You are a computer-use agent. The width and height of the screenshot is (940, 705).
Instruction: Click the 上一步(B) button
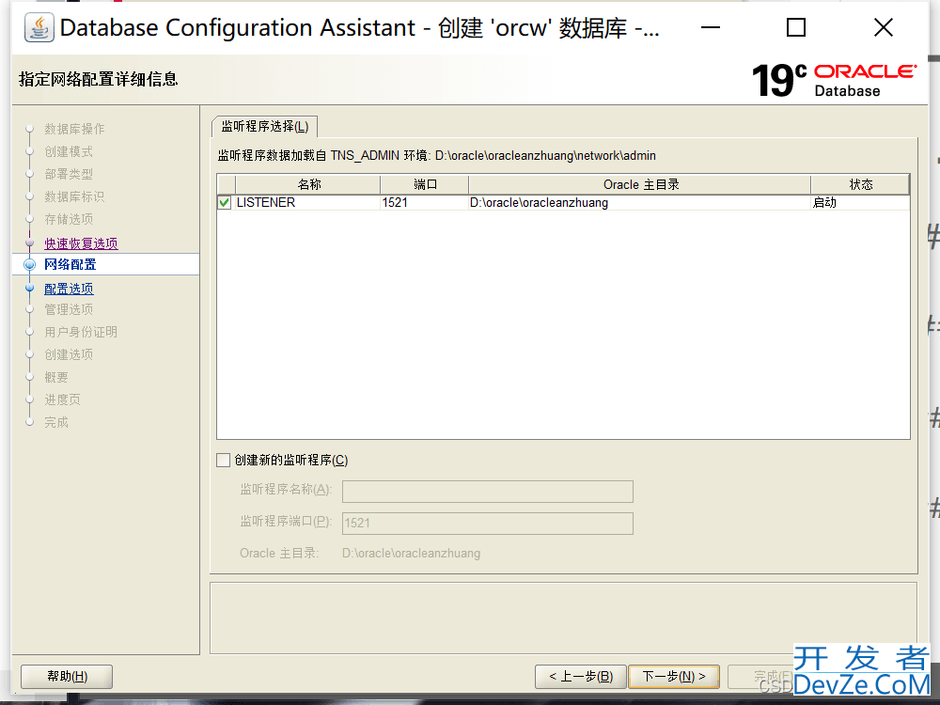coord(580,677)
